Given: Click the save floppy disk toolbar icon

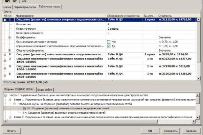Looking at the screenshot, I should [x=7, y=1].
